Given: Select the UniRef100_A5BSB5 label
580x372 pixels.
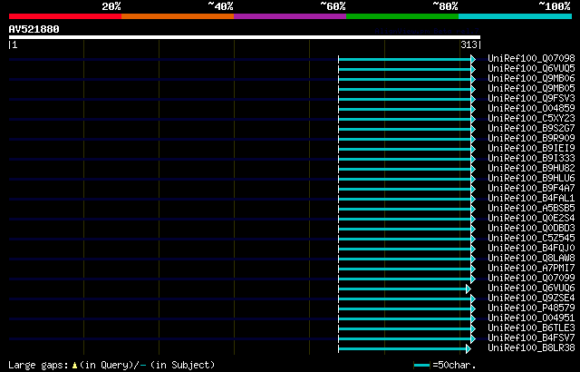Looking at the screenshot, I should tap(531, 209).
